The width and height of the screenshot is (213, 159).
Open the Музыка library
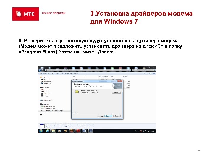[x=44, y=96]
